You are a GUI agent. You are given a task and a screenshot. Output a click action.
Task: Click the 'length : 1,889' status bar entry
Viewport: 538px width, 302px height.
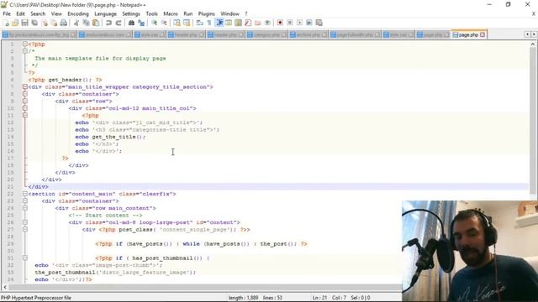[243, 298]
